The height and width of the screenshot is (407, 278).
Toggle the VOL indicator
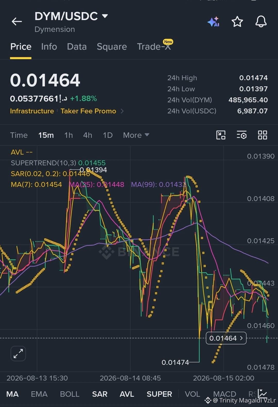point(192,394)
